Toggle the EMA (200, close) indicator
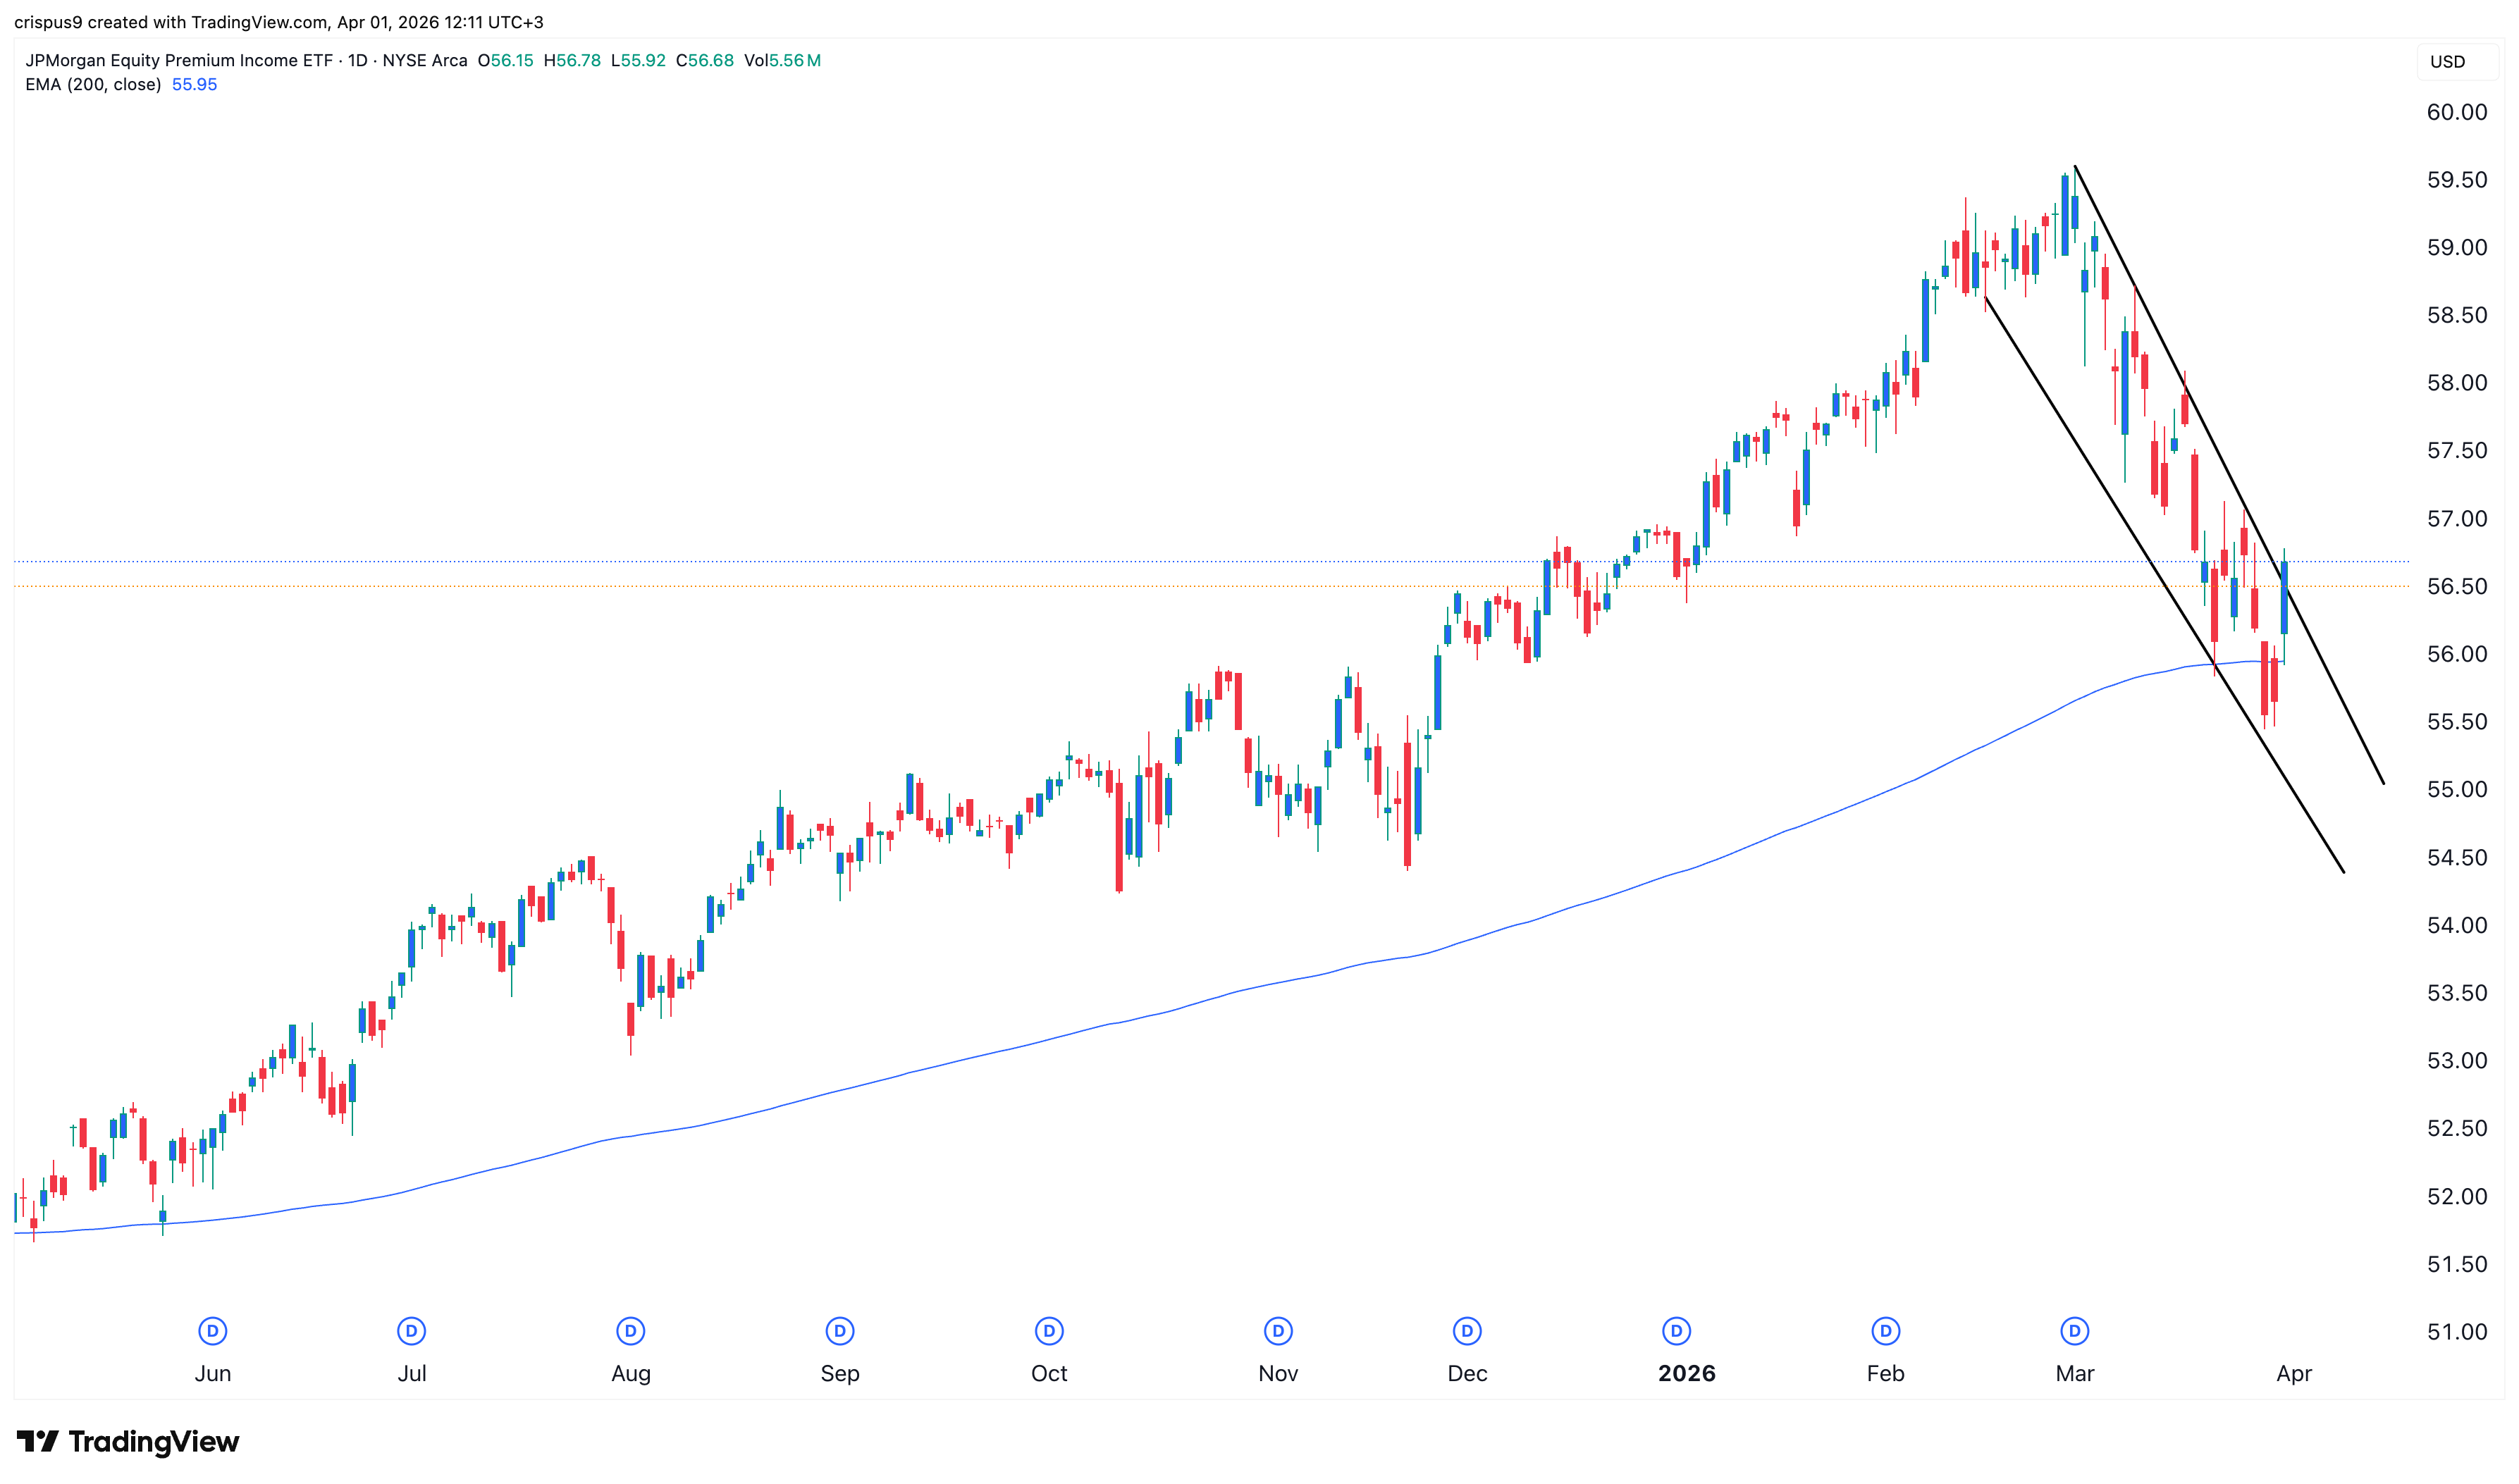Screen dimensions: 2519x1484 tap(93, 85)
